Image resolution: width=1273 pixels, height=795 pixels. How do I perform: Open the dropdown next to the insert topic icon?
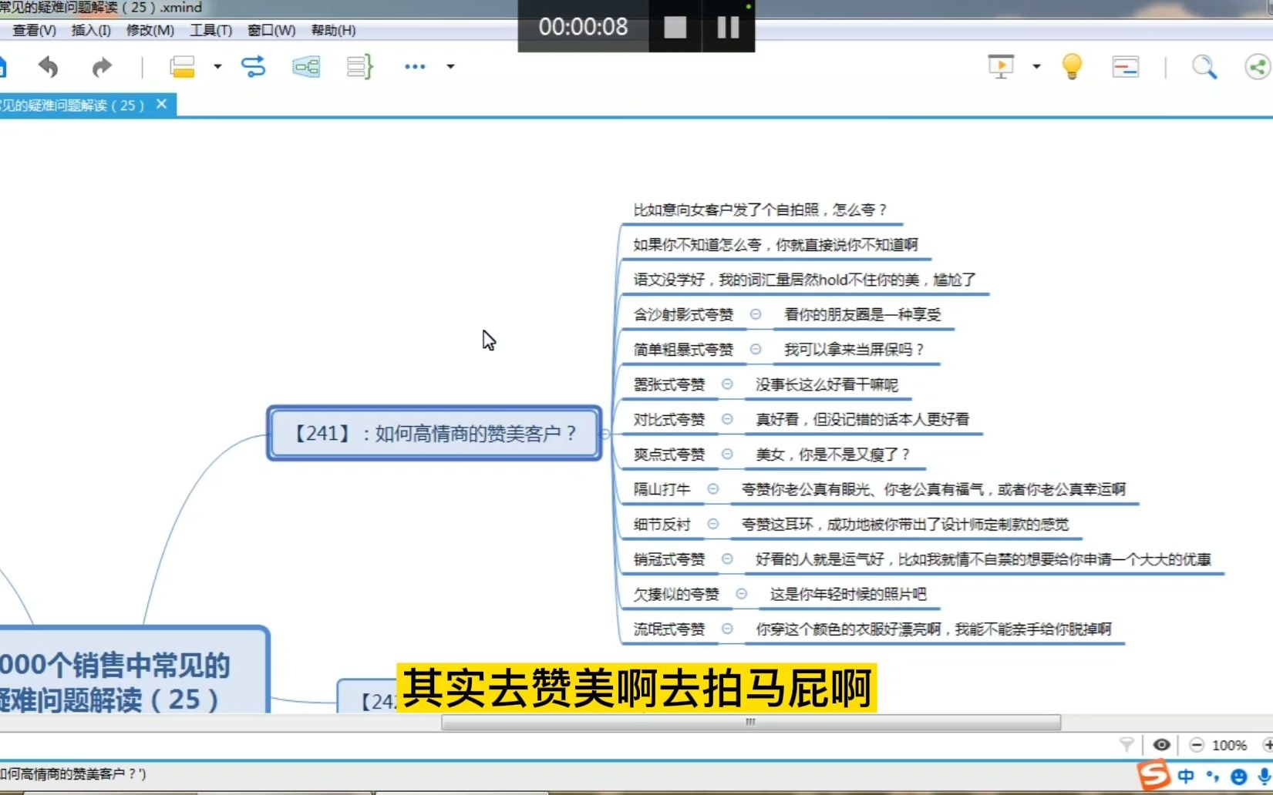217,67
